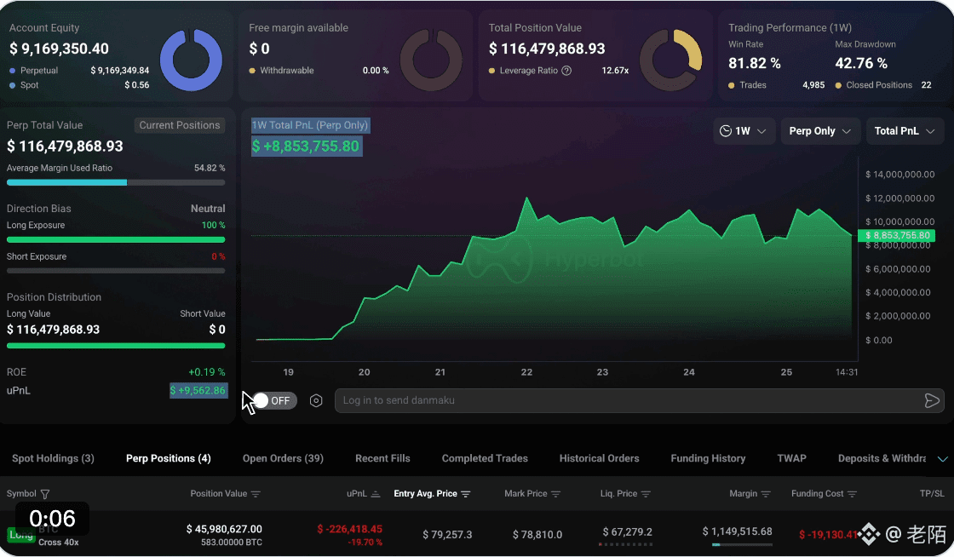Open the TWAP tab

(x=791, y=458)
